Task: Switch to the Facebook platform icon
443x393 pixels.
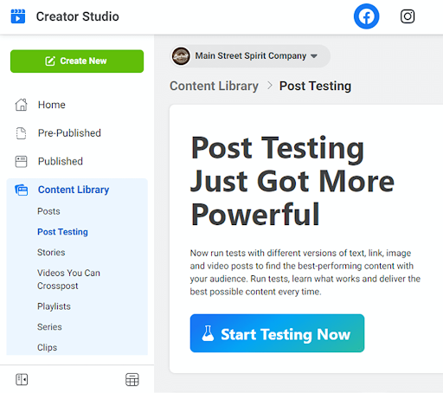Action: (366, 16)
